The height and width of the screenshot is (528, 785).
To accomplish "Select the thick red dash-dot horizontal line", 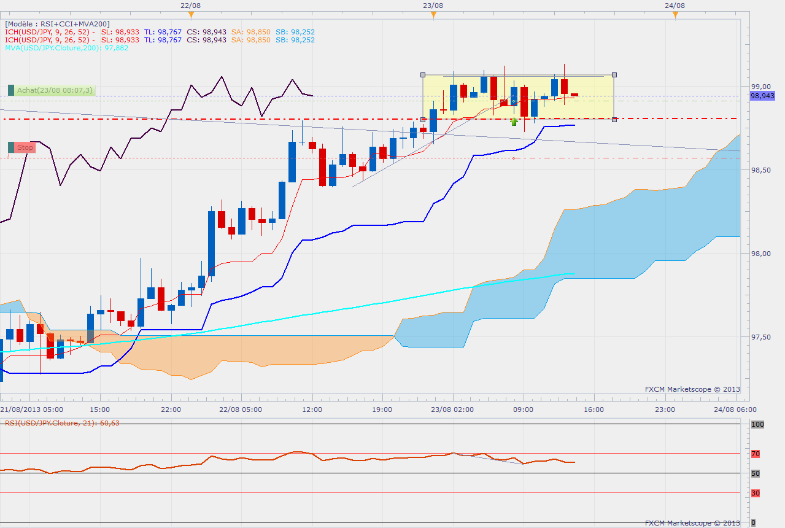I will point(370,118).
